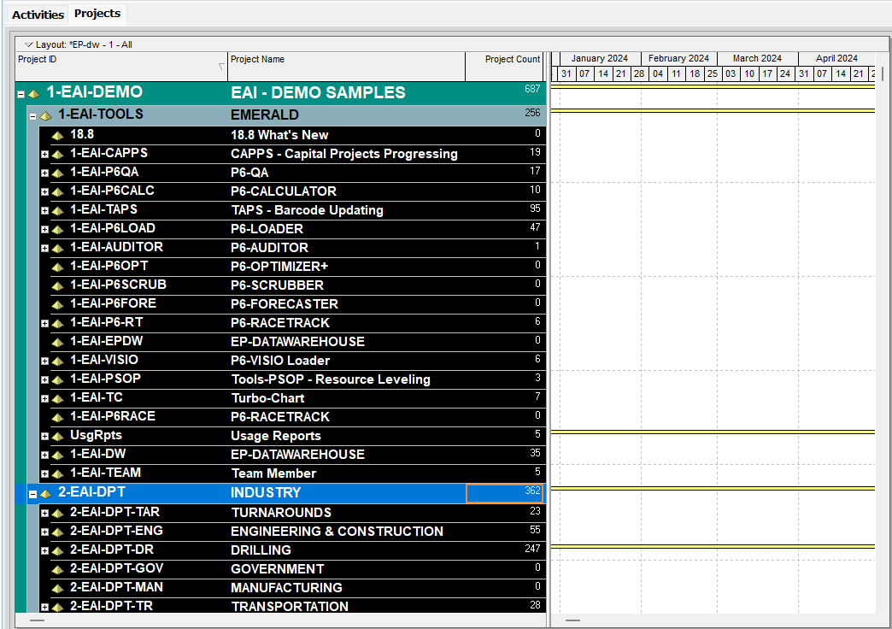Expand the 2-EAI-DPT-DR node

click(x=44, y=551)
